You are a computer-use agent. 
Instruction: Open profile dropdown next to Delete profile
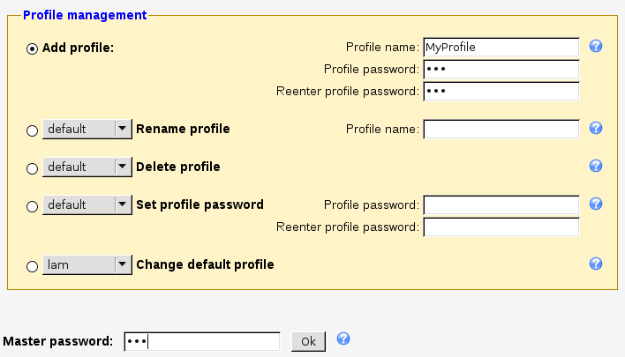(87, 167)
